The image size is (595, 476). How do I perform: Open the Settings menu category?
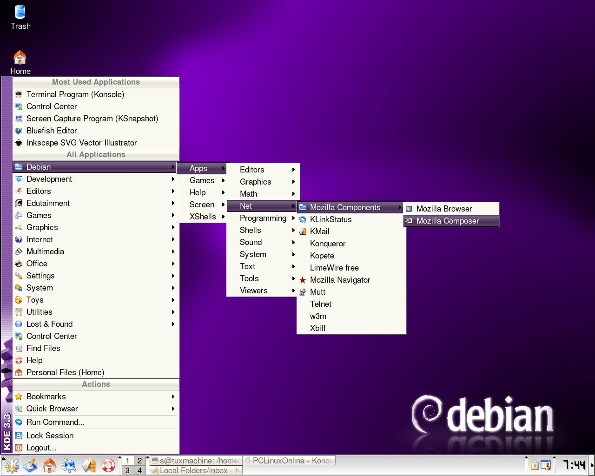point(96,276)
